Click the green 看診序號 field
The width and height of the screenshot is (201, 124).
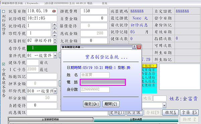click(x=42, y=48)
